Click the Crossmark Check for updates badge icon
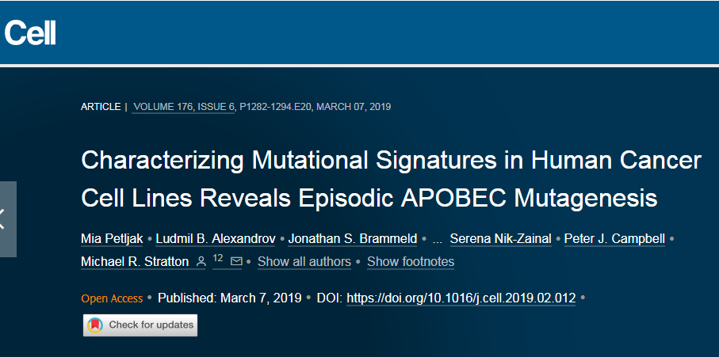This screenshot has width=719, height=357. 95,325
